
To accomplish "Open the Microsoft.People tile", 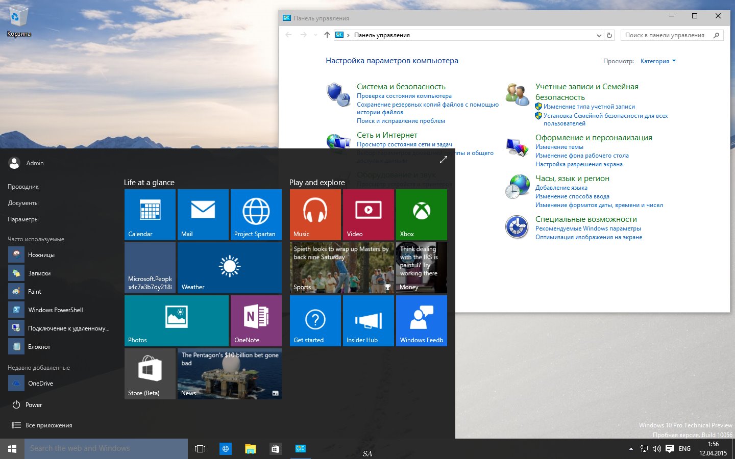I will tap(150, 268).
